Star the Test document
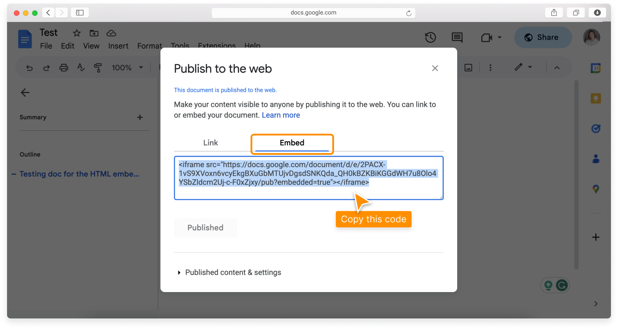This screenshot has height=329, width=618. (76, 33)
